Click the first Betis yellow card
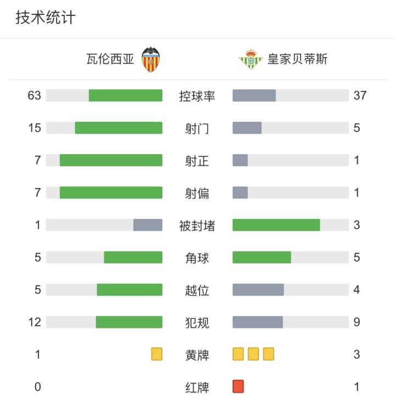Image resolution: width=395 pixels, height=402 pixels. click(238, 354)
